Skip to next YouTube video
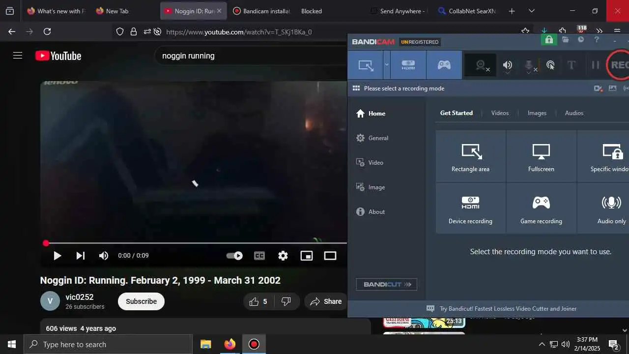The height and width of the screenshot is (354, 629). click(x=81, y=256)
